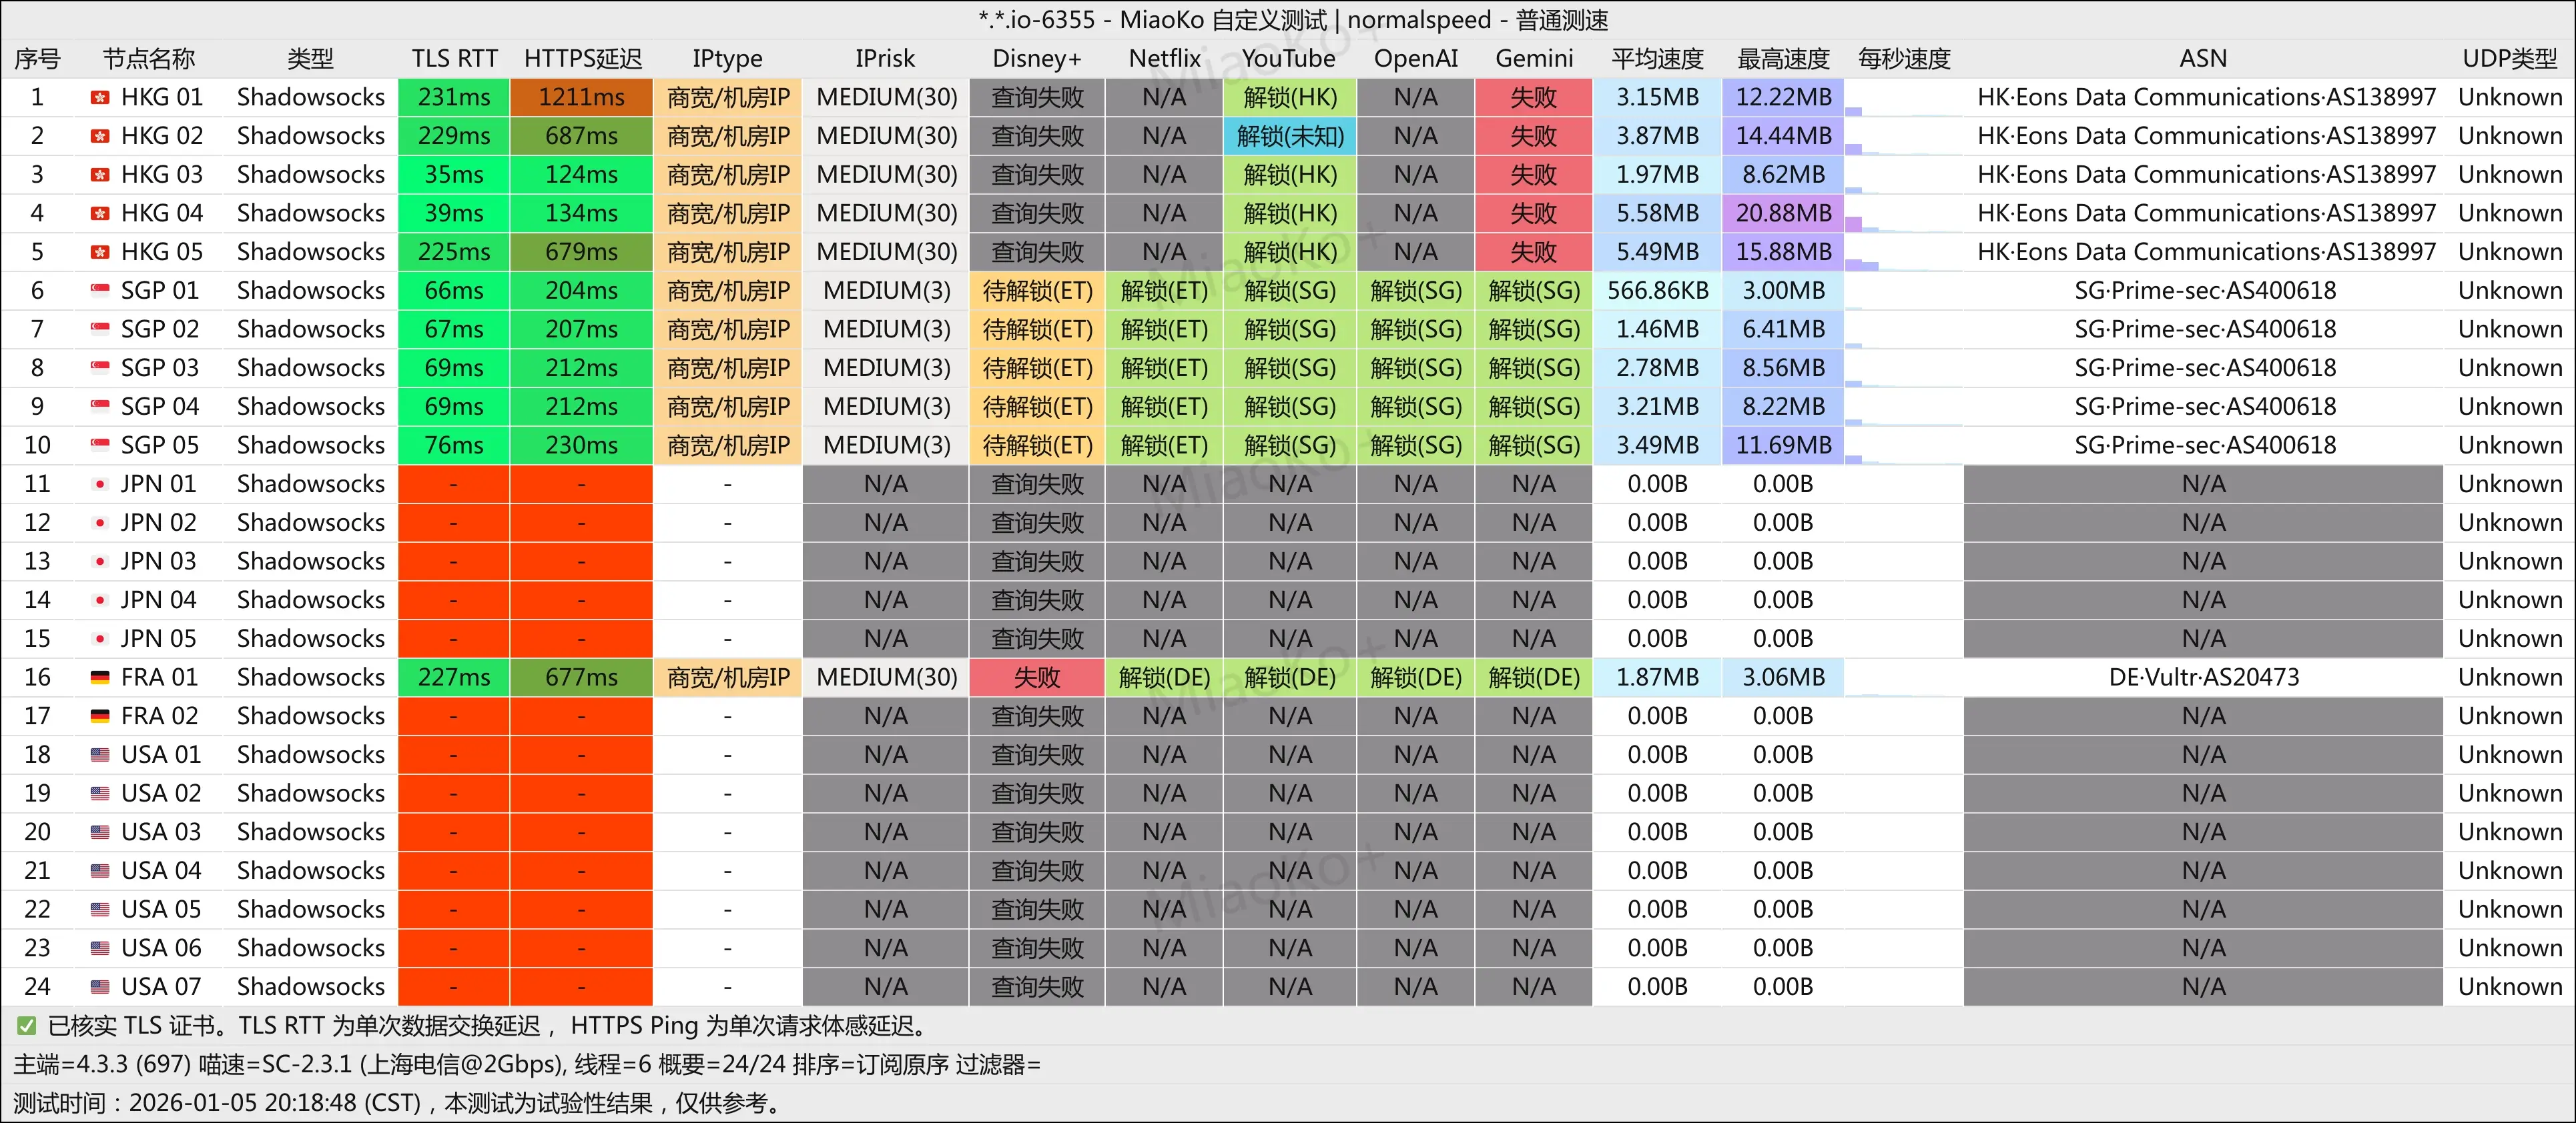Click the green TLS certificate verified checkmark
The width and height of the screenshot is (2576, 1123).
(x=27, y=1026)
